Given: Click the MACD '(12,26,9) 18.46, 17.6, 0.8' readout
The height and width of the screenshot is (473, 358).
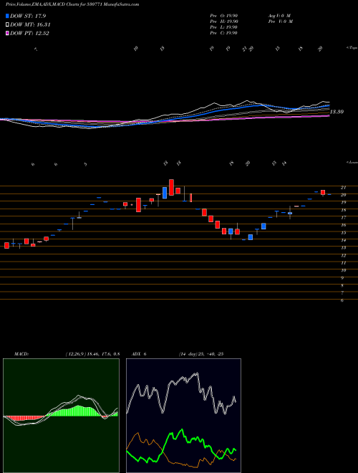Looking at the screenshot, I should (92, 354).
